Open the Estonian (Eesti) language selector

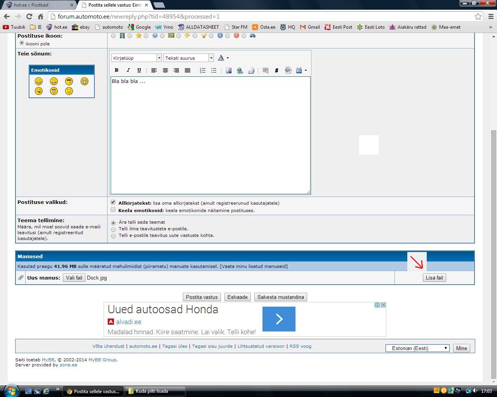[x=417, y=348]
